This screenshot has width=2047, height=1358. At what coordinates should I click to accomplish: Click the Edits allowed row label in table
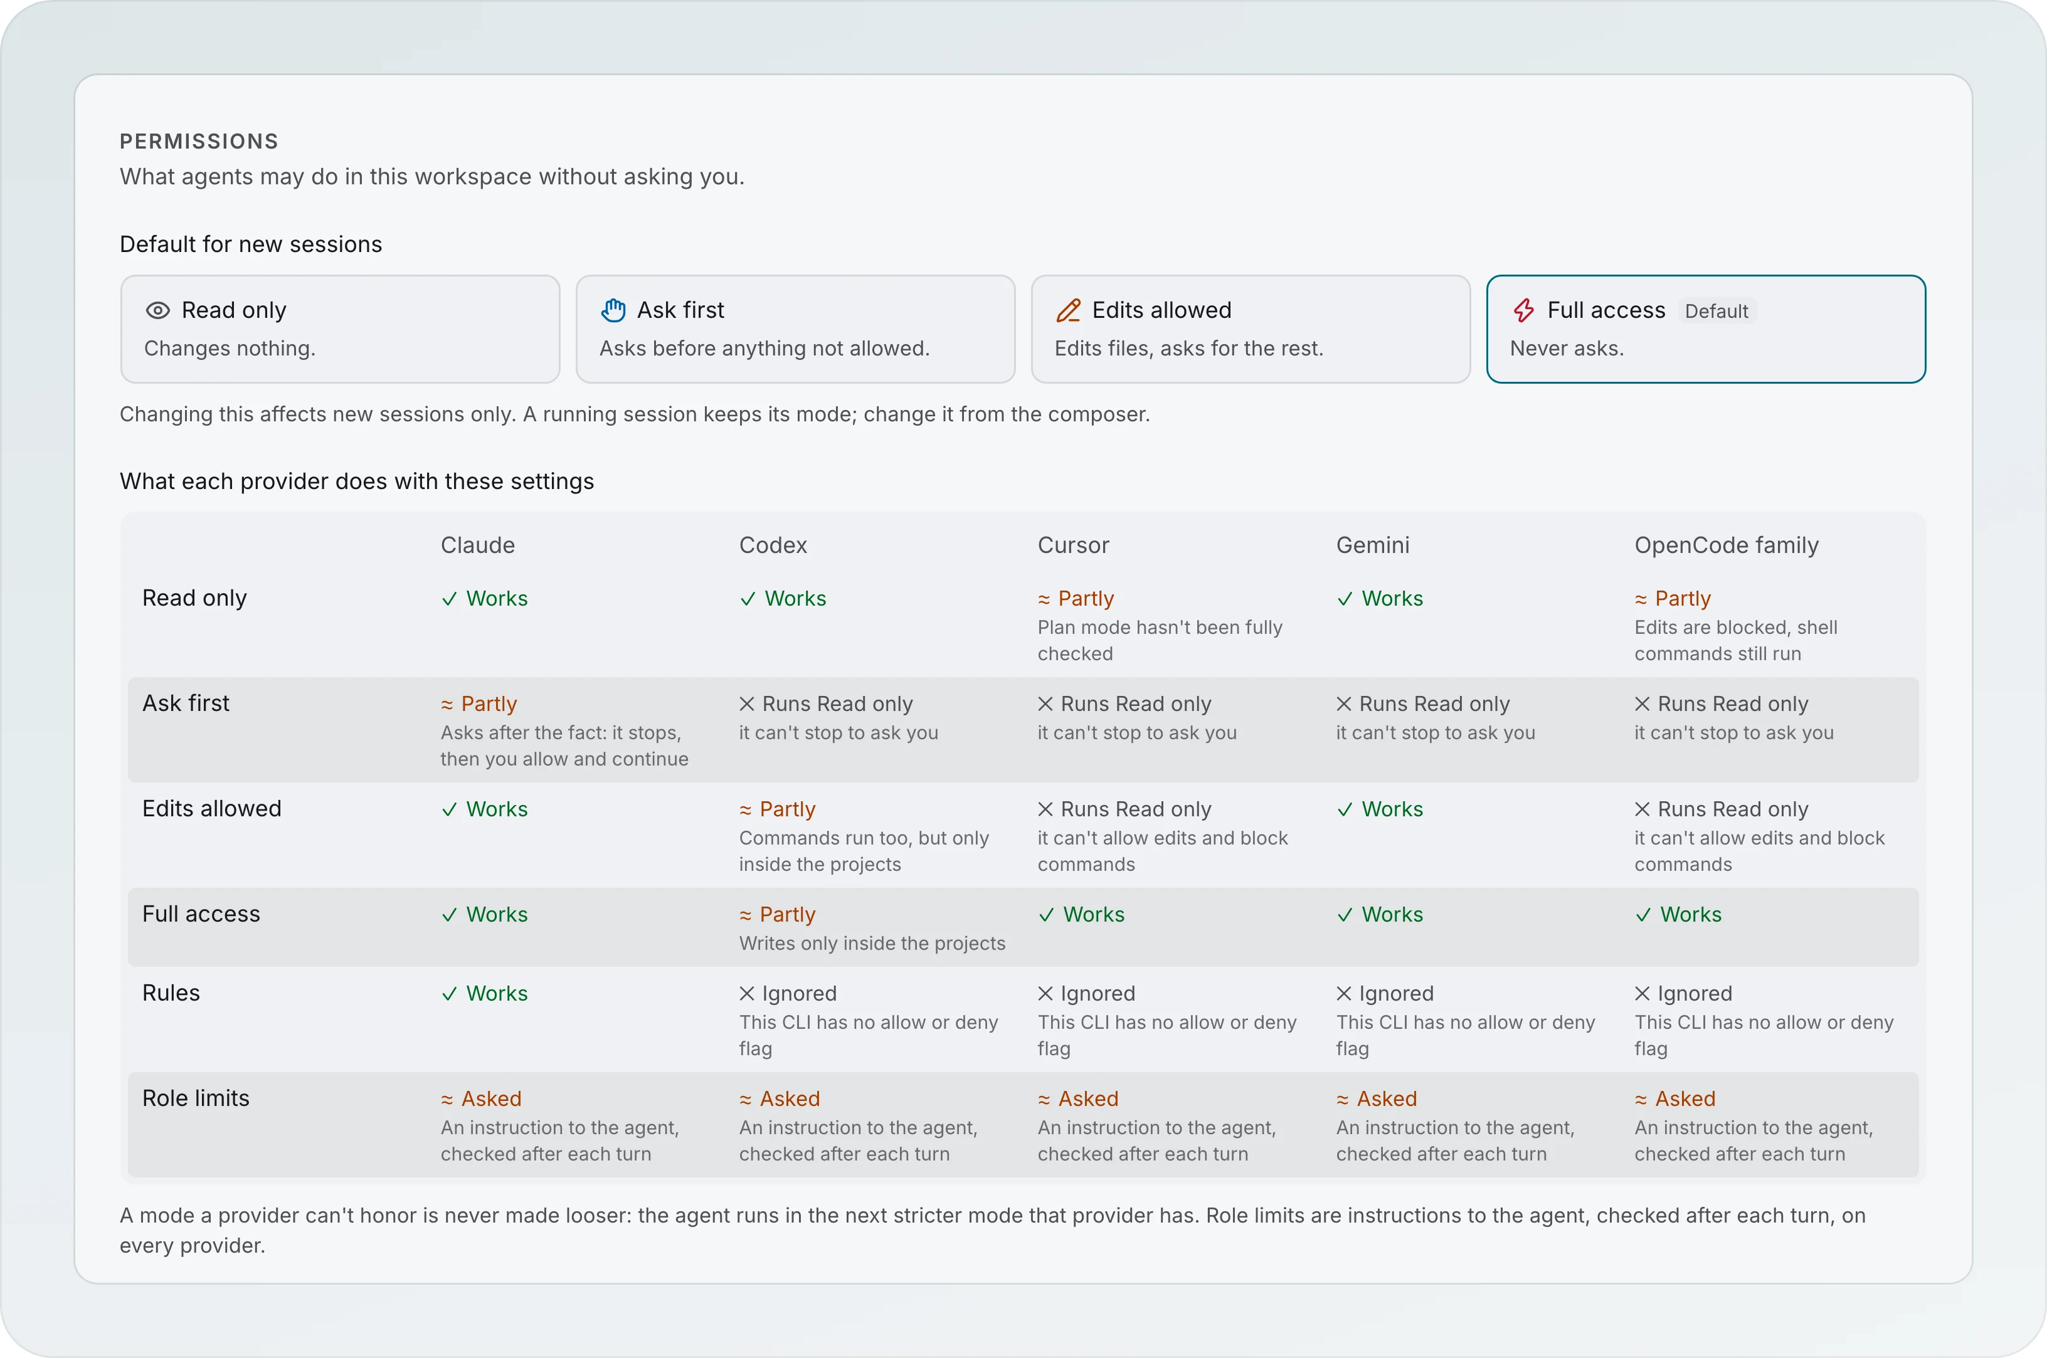click(211, 809)
